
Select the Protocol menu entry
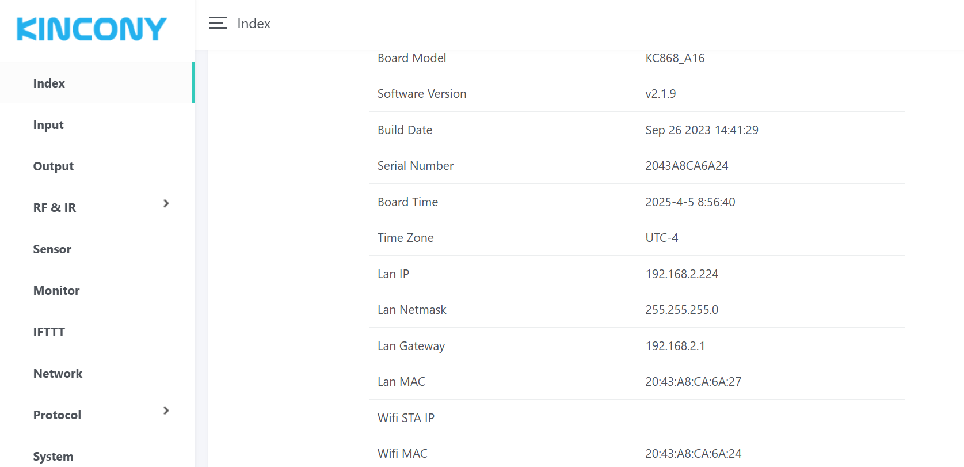(57, 415)
